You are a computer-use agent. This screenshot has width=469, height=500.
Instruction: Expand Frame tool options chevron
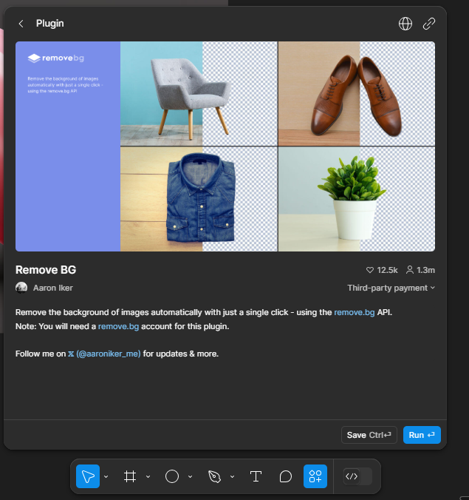click(x=148, y=477)
